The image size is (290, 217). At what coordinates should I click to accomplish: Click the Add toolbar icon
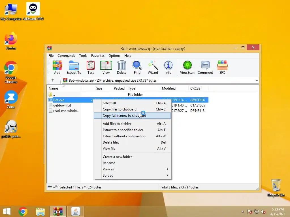coord(57,67)
